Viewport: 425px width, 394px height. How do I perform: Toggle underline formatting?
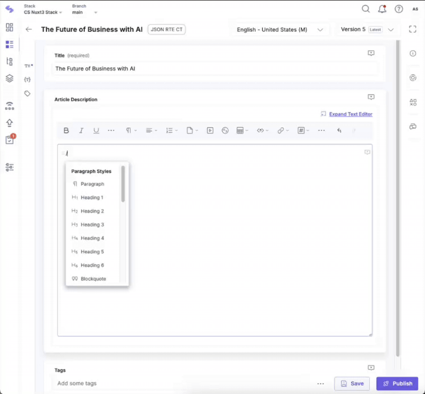click(96, 130)
